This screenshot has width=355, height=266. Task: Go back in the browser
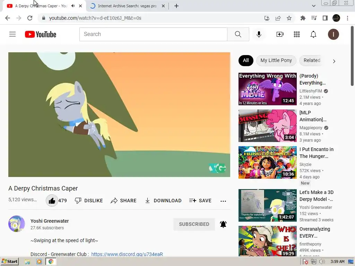coord(8,18)
